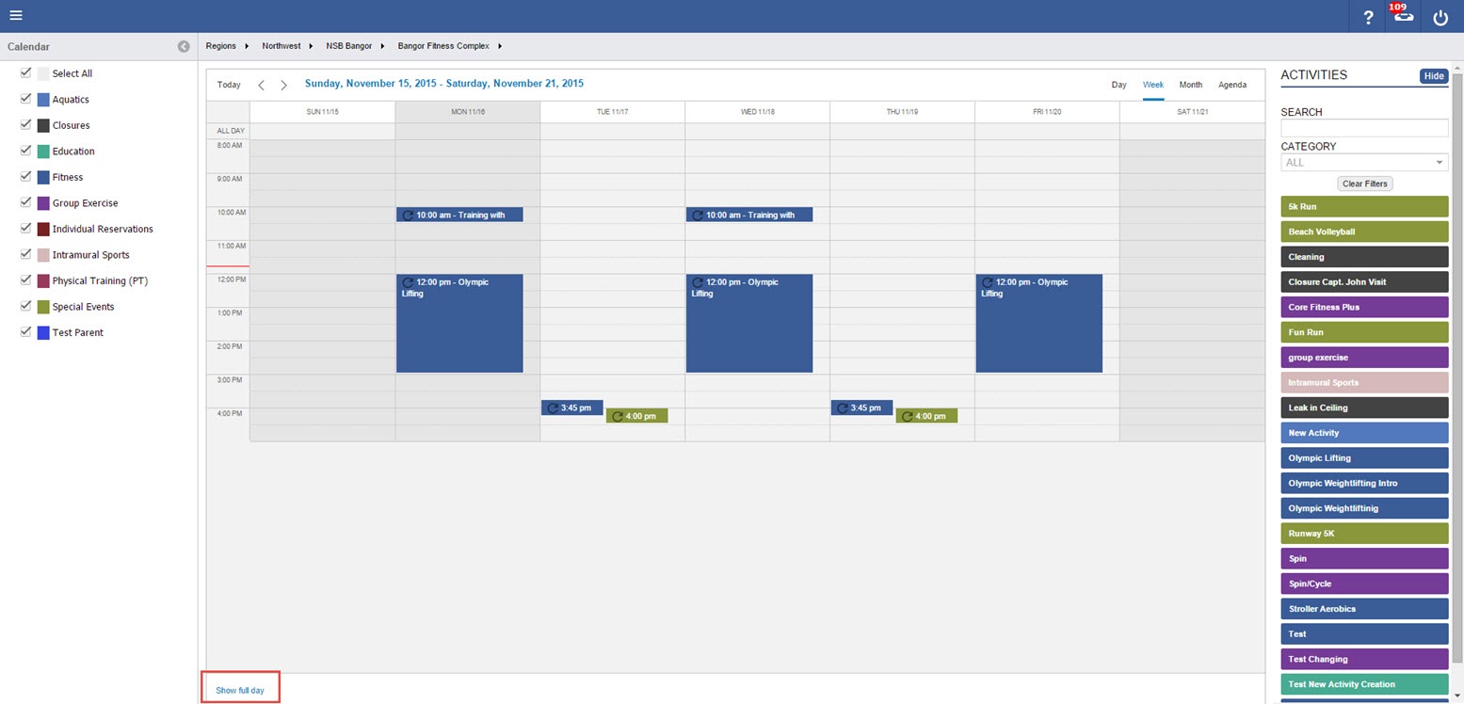Image resolution: width=1464 pixels, height=704 pixels.
Task: Click recurring icon on Friday Olympic Lifting
Action: (987, 282)
